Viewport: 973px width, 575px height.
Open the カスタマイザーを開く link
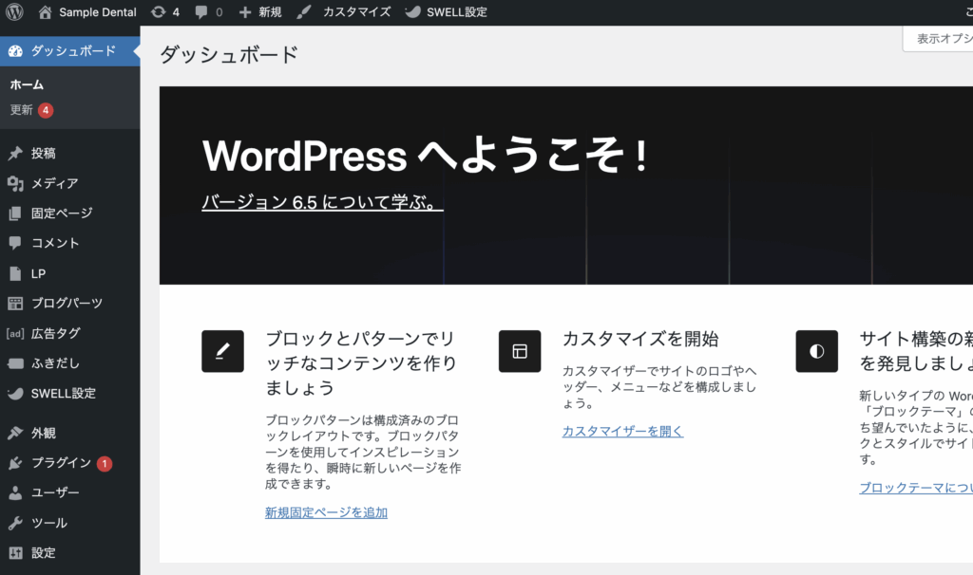(x=622, y=431)
